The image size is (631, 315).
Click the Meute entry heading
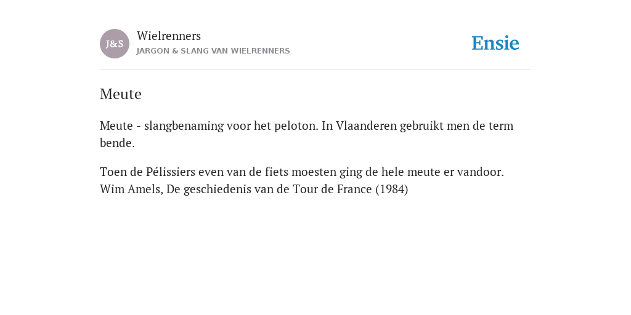[x=121, y=94]
